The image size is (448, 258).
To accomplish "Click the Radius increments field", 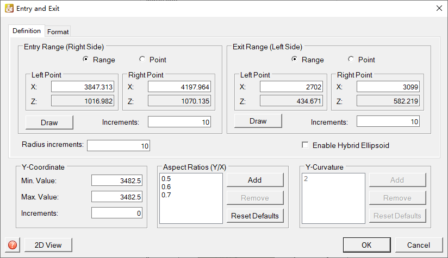I will tap(119, 145).
